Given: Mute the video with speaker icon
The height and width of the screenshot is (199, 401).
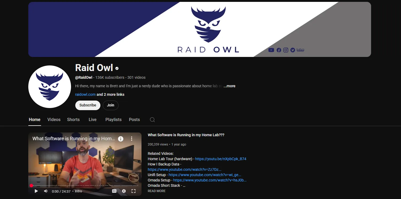Looking at the screenshot, I should 46,191.
